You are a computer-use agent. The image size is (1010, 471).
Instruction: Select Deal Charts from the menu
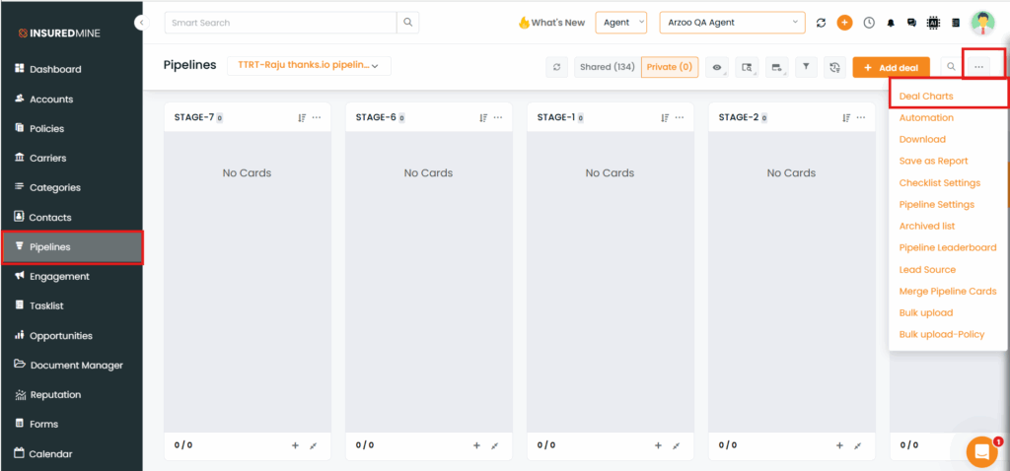point(926,96)
